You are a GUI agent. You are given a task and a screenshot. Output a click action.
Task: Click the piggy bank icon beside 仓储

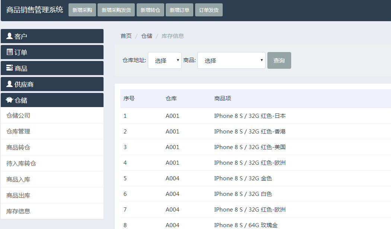point(10,100)
